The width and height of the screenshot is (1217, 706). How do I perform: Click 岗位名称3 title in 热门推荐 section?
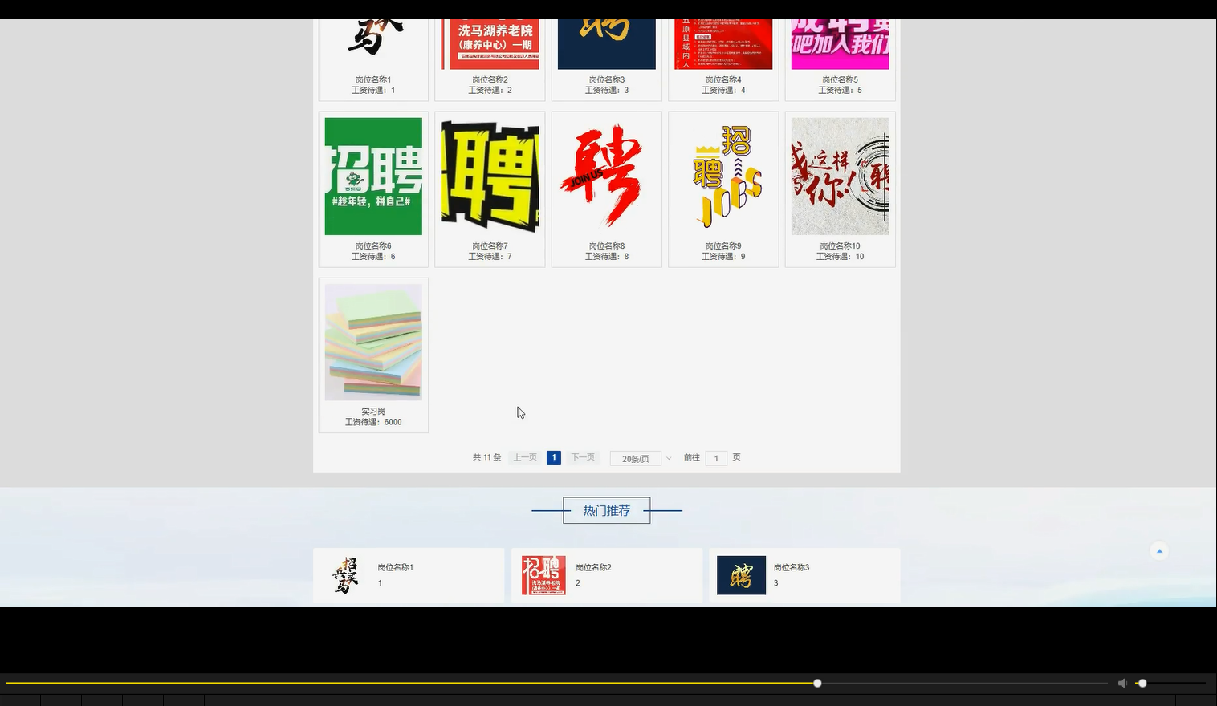click(x=792, y=567)
